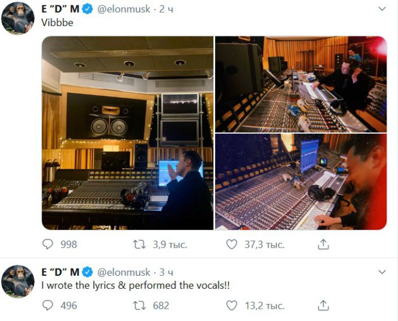Click the 3 ч timestamp on second tweet
This screenshot has width=398, height=321.
point(166,272)
